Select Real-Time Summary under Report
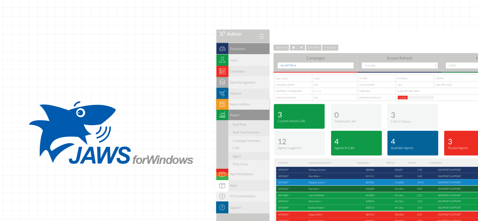The height and width of the screenshot is (221, 478). point(246,132)
